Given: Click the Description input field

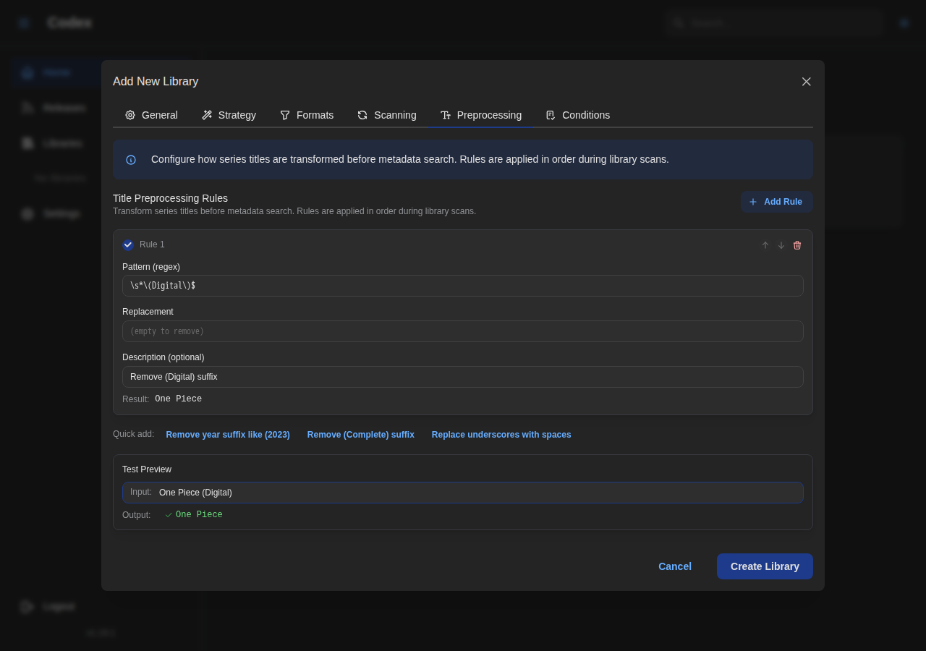Looking at the screenshot, I should (463, 377).
